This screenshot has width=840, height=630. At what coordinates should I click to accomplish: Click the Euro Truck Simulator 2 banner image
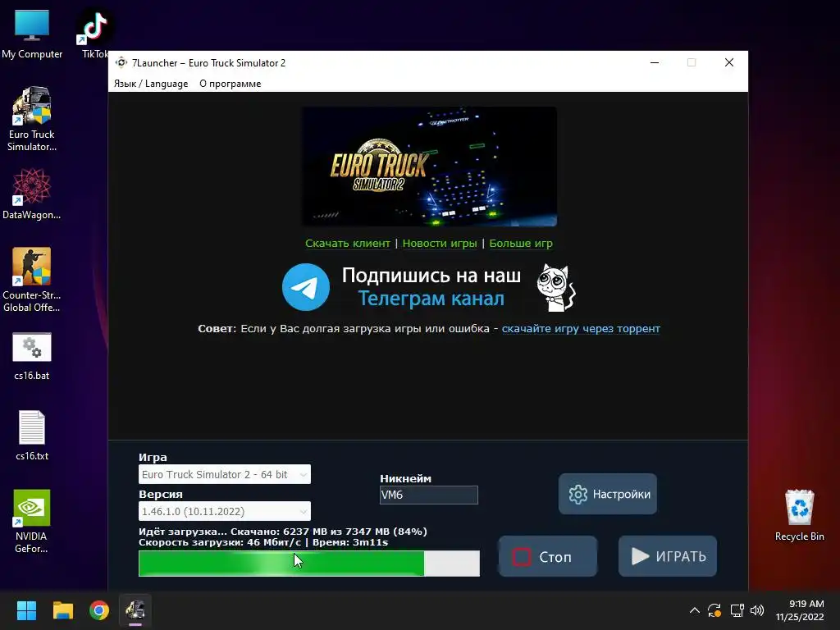point(430,166)
